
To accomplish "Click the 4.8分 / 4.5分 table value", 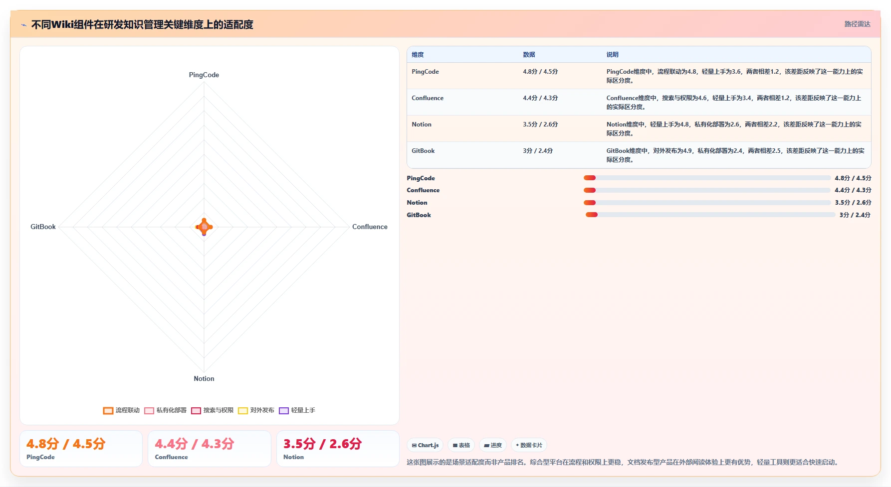I will tap(540, 72).
